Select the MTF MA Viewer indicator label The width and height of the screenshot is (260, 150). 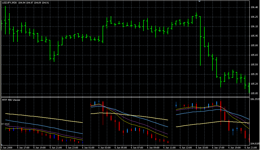click(11, 100)
